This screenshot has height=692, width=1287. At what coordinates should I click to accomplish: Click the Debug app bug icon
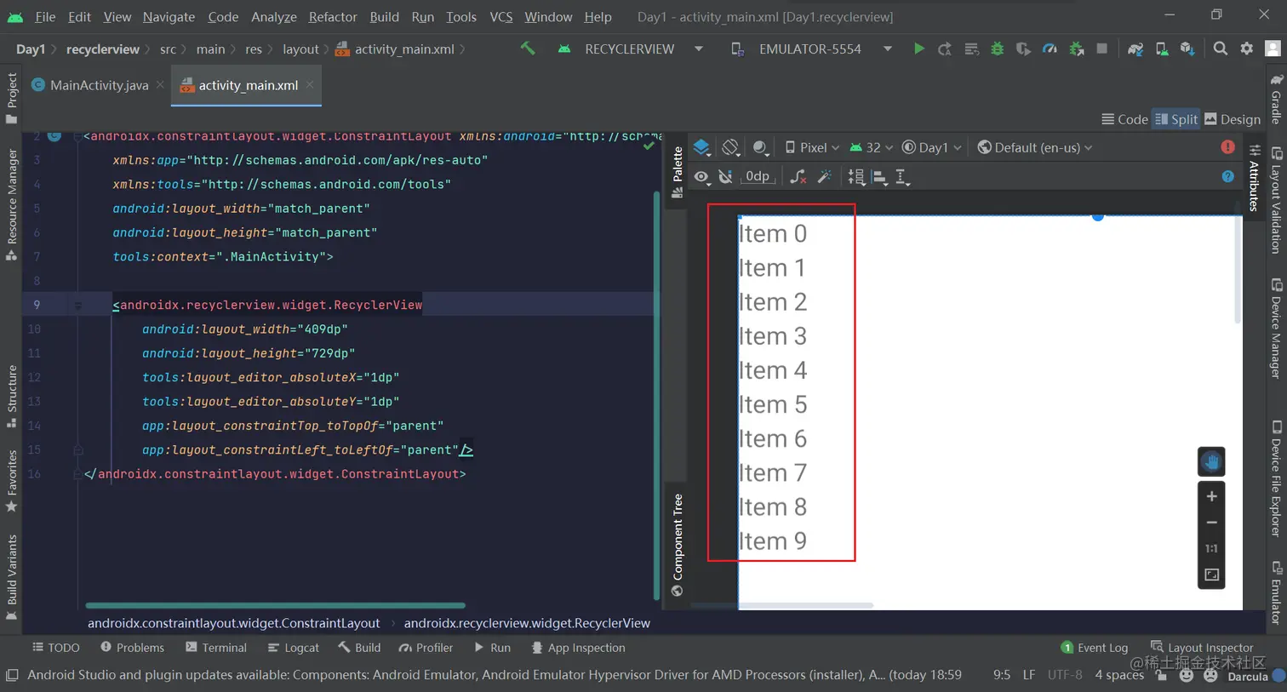coord(997,49)
